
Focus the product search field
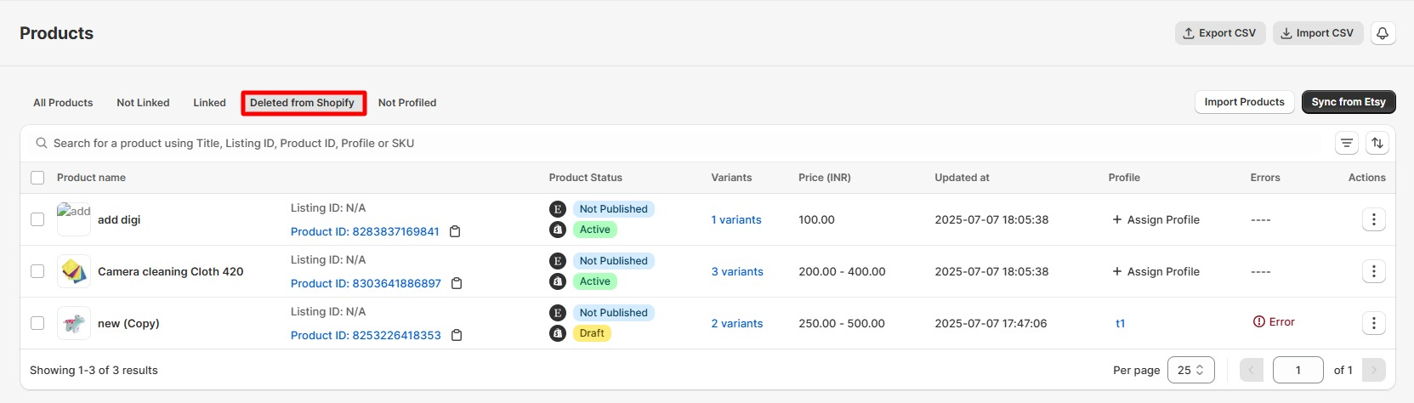[x=680, y=144]
